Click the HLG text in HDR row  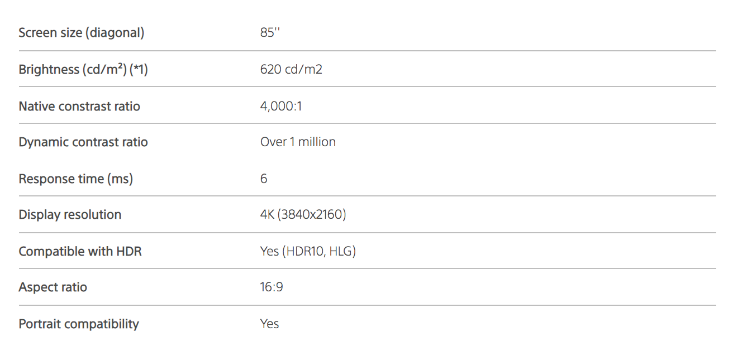point(341,252)
